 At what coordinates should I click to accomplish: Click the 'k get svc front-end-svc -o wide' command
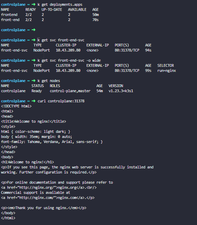point(69,61)
